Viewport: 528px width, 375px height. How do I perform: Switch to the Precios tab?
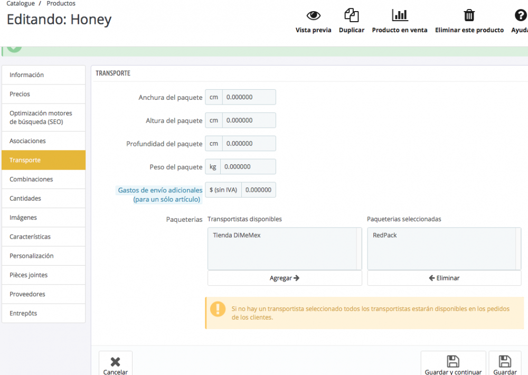[x=43, y=94]
